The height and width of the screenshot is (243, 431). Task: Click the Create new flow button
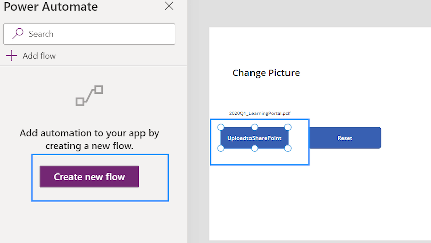point(89,177)
